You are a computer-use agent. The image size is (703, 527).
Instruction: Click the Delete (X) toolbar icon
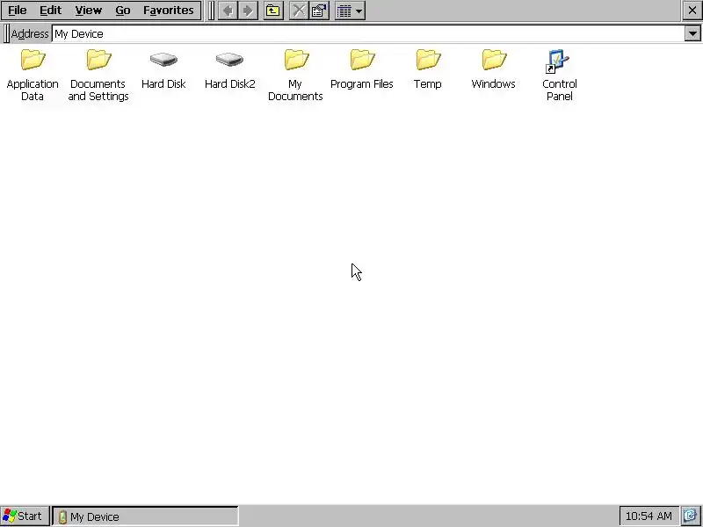point(298,11)
